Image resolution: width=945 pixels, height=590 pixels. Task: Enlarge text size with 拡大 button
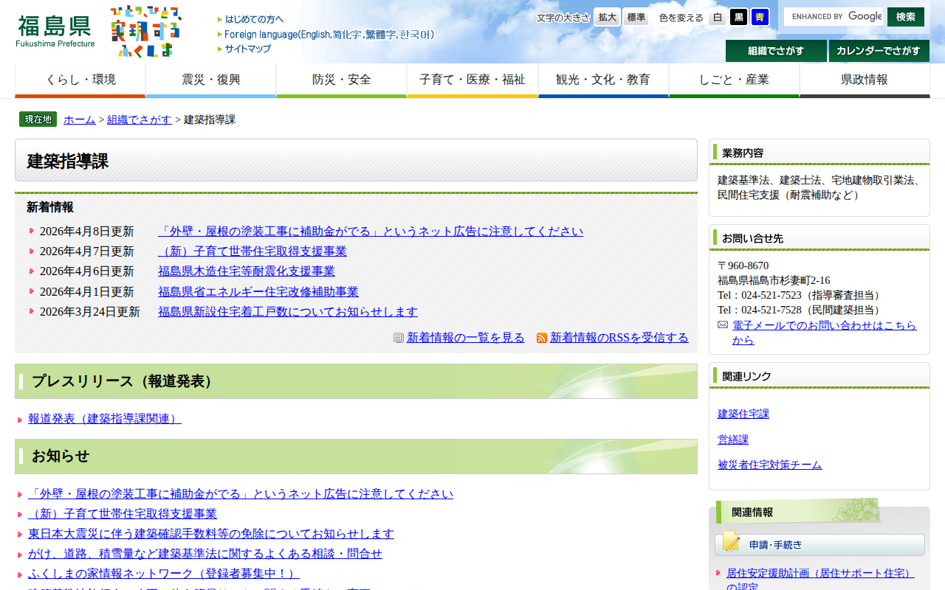[608, 17]
